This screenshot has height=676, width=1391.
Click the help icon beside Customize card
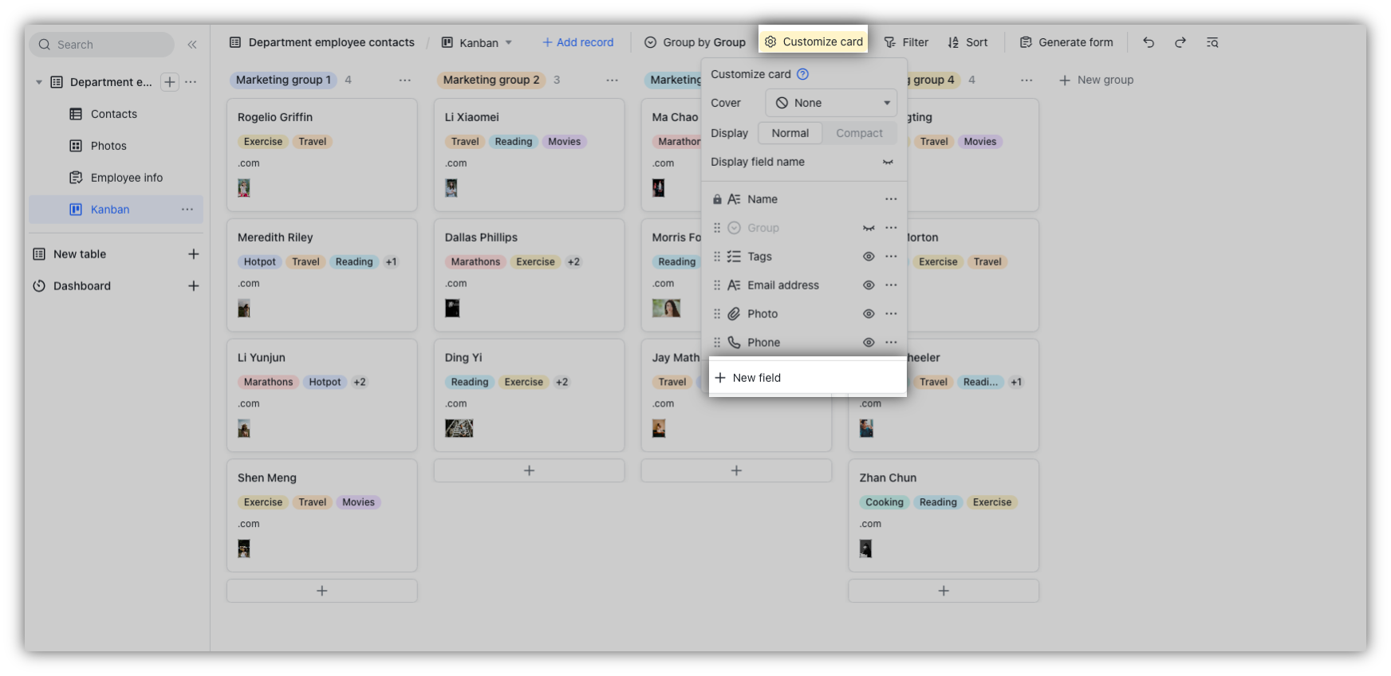[803, 74]
